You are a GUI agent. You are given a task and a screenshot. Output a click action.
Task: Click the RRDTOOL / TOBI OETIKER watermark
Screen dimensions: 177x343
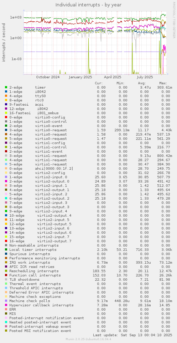[x=174, y=21]
